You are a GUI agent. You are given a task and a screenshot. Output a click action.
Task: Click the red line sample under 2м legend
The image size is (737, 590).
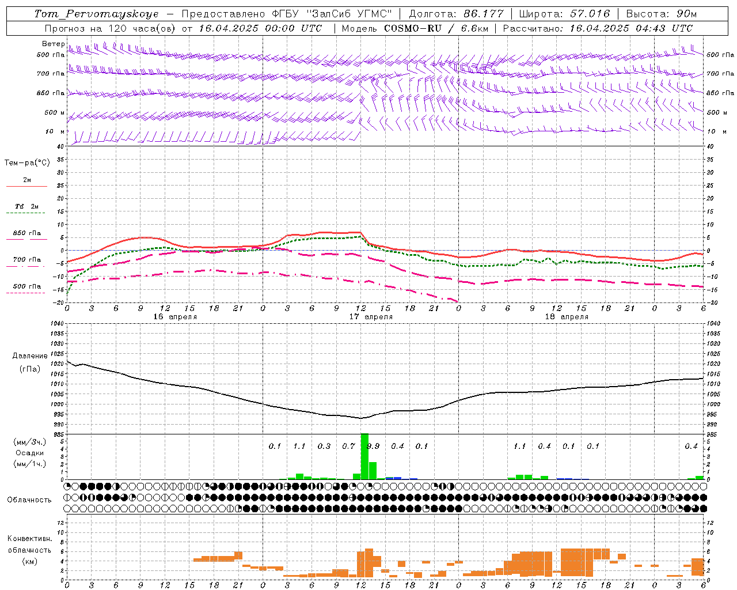[26, 186]
